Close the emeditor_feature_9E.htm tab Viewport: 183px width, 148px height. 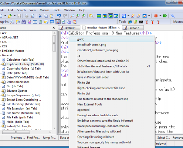[x=119, y=28]
